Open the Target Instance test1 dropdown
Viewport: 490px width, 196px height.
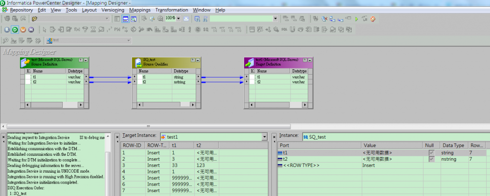[x=265, y=137]
